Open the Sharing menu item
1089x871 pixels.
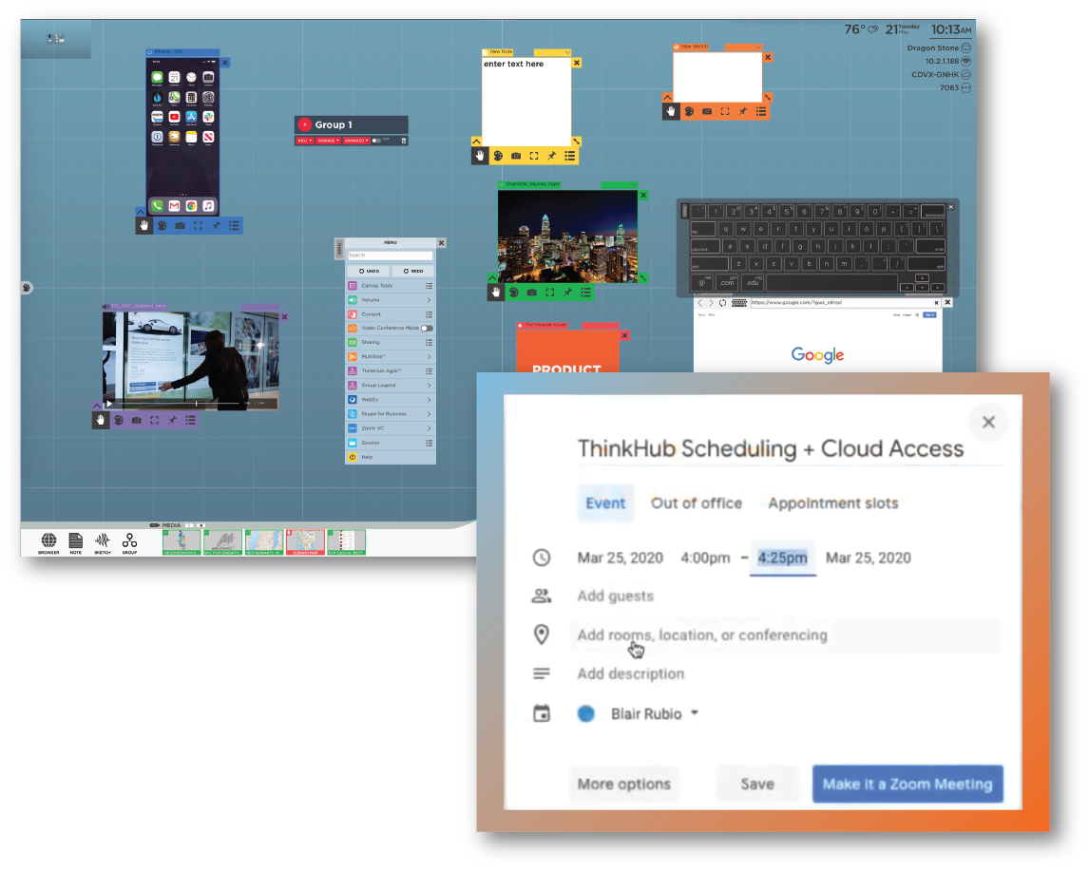390,342
